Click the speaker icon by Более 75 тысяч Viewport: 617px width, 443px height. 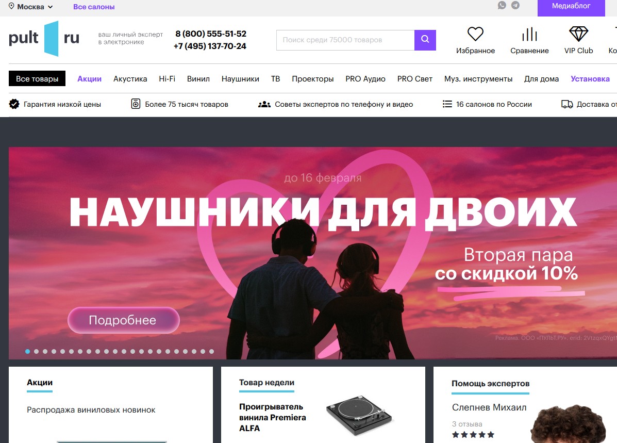(136, 104)
